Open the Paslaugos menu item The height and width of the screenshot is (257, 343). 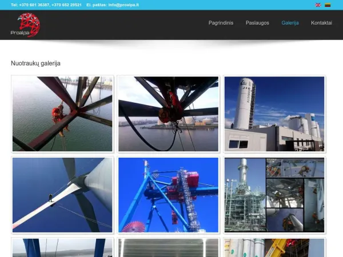(257, 23)
